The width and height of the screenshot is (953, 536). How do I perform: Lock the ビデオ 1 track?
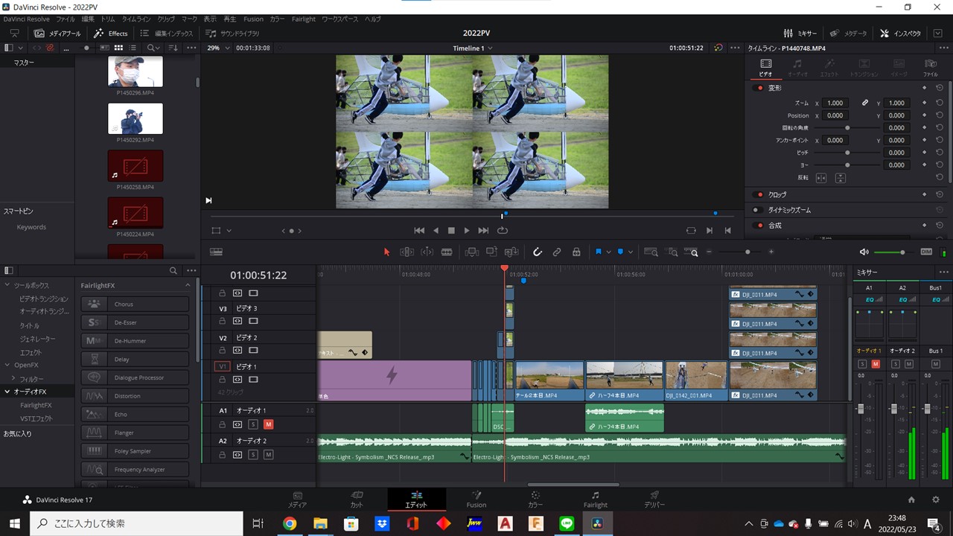click(222, 380)
